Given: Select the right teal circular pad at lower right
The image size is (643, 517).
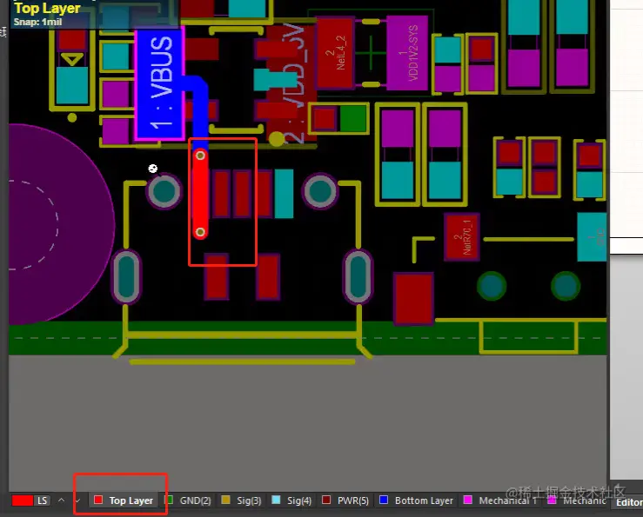Looking at the screenshot, I should pos(566,286).
